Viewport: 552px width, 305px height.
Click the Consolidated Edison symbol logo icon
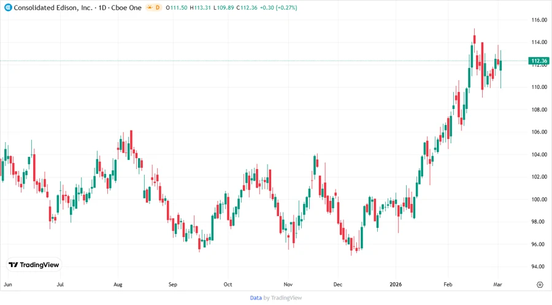[x=7, y=7]
